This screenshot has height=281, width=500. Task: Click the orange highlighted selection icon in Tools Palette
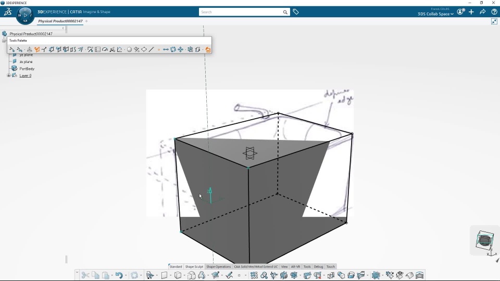click(x=36, y=49)
